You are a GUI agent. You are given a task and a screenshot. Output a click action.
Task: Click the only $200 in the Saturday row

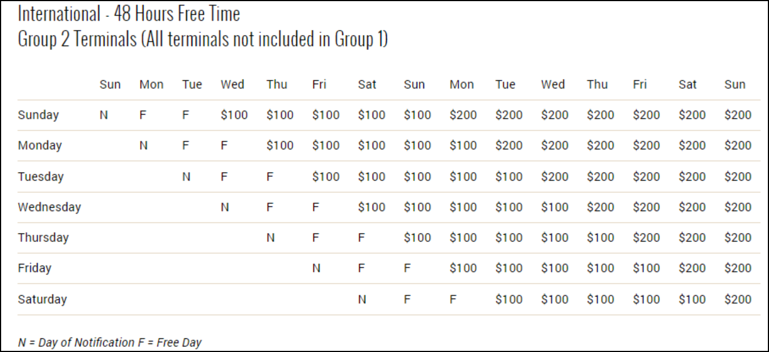coord(737,299)
